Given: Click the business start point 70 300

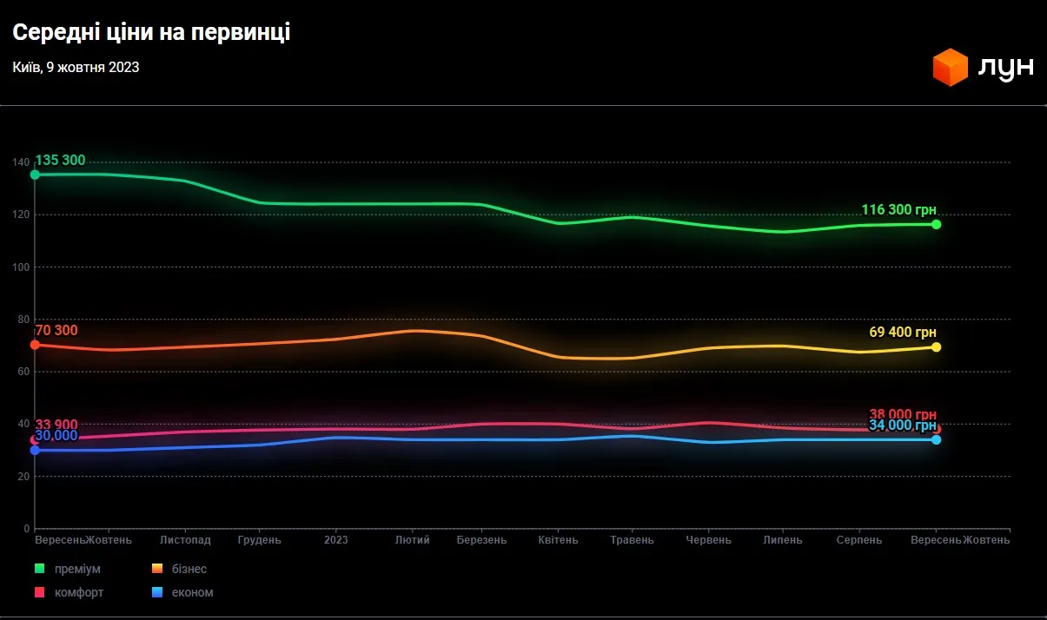Looking at the screenshot, I should pos(35,345).
